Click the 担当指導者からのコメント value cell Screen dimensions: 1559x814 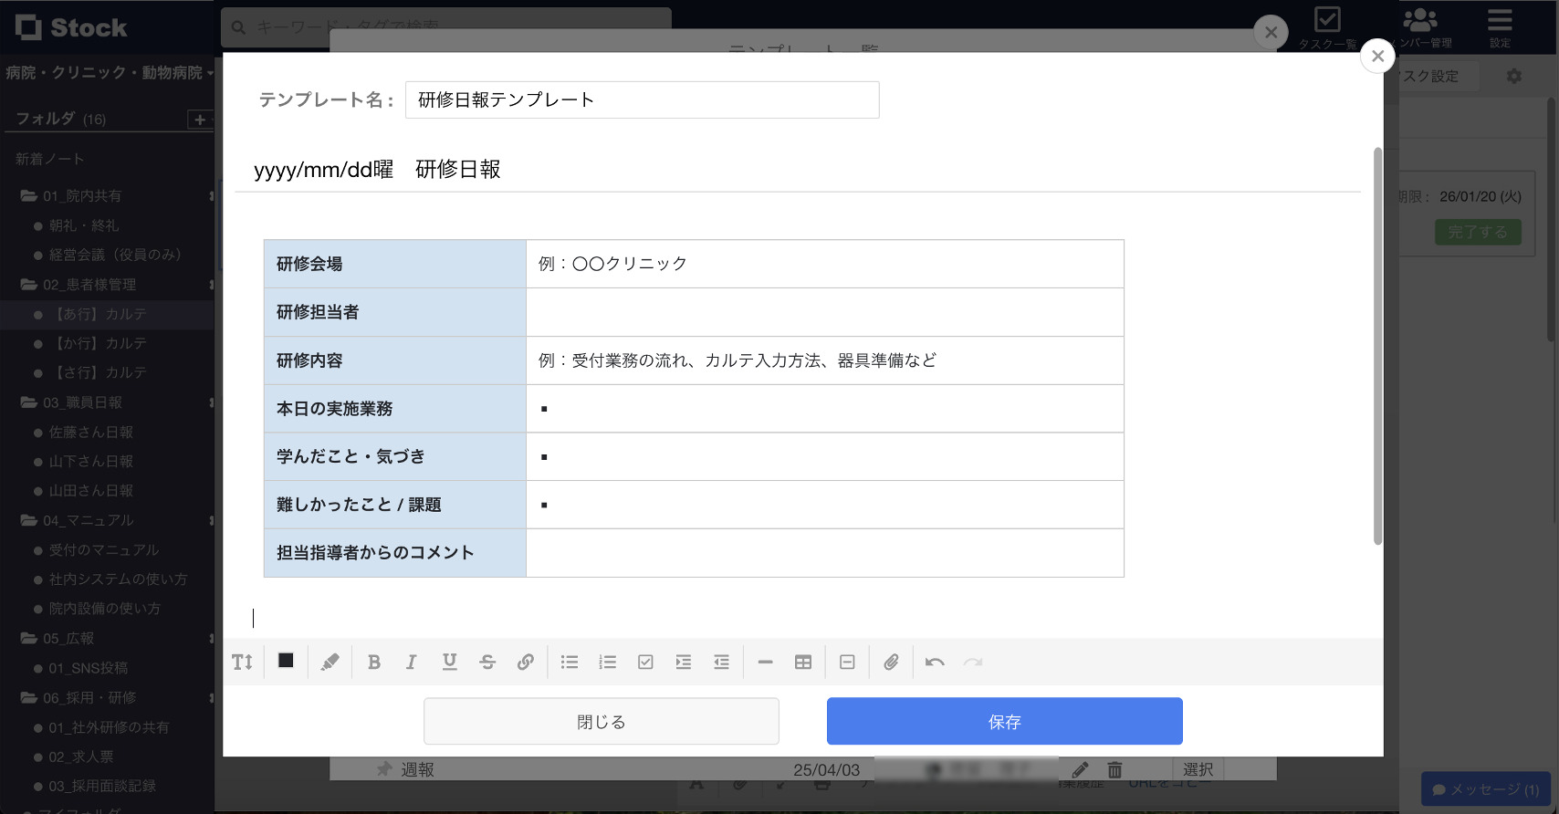825,553
